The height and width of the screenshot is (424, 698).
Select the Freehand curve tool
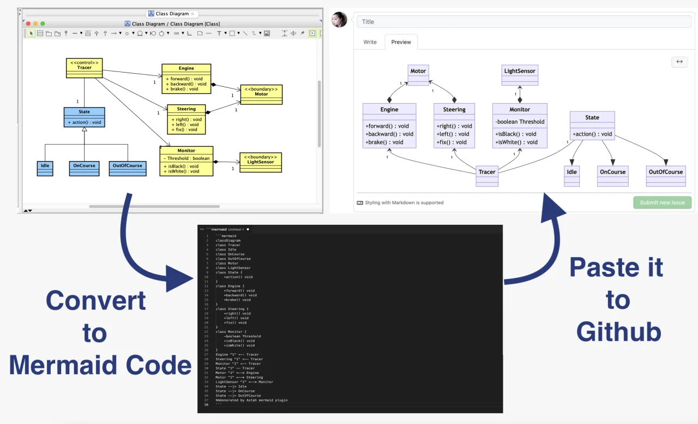point(254,33)
